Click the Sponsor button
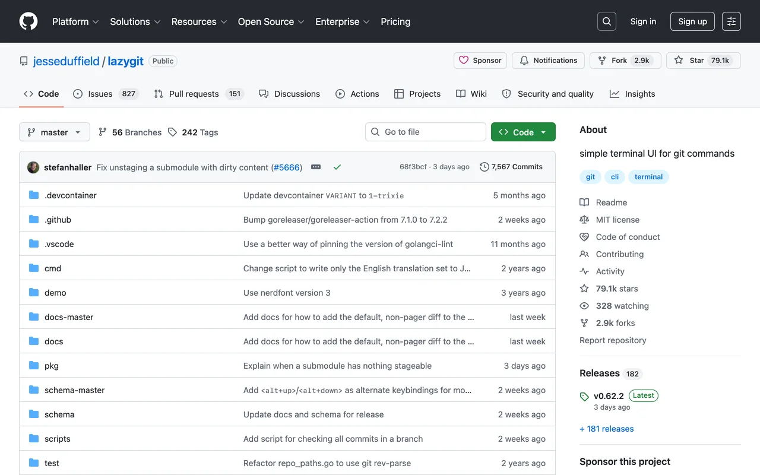760x475 pixels. [x=480, y=61]
